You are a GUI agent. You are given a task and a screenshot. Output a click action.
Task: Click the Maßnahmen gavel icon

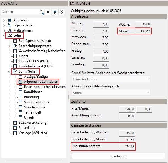coord(10,30)
